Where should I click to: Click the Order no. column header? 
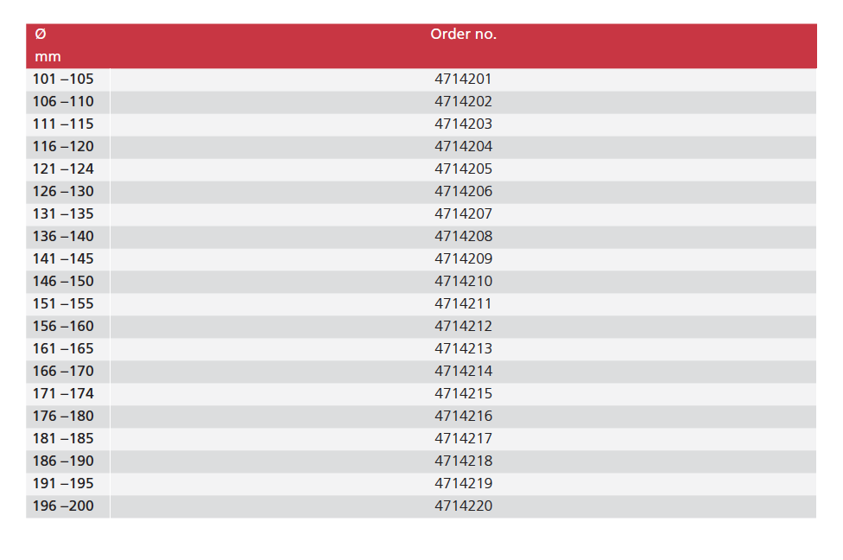point(463,35)
